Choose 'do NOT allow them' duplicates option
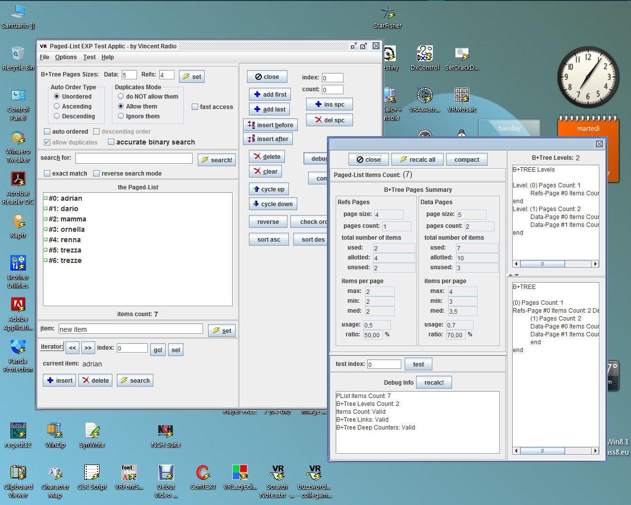631x505 pixels. 121,96
